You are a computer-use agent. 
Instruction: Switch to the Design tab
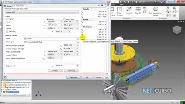(8, 6)
